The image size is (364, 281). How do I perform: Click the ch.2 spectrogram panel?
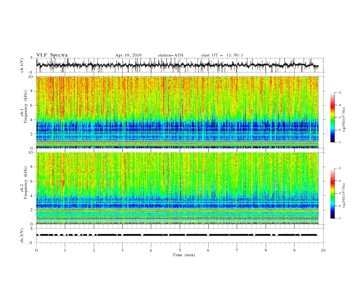(177, 188)
